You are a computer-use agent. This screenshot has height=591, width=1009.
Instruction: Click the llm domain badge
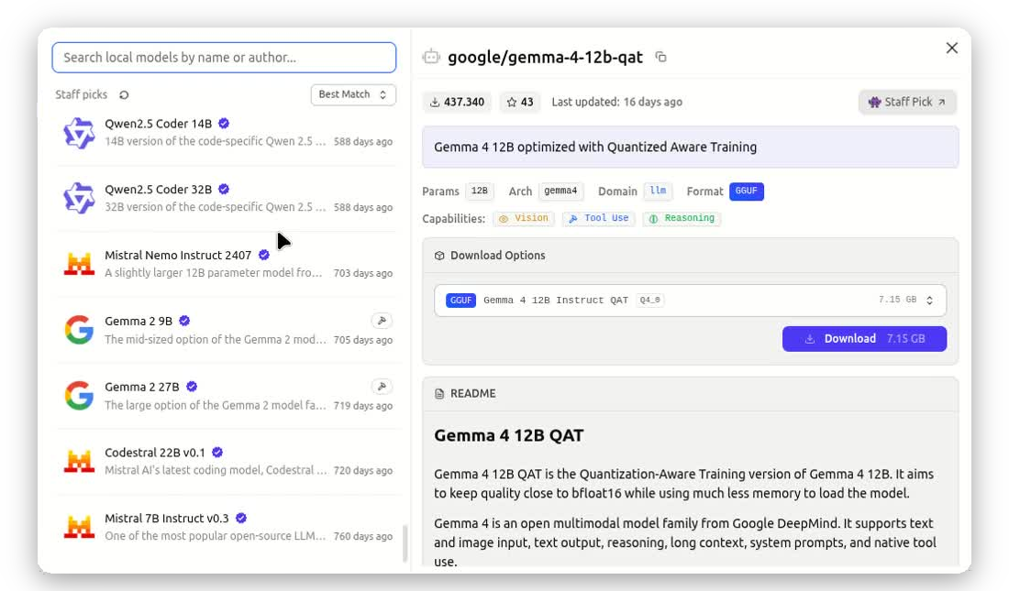658,191
